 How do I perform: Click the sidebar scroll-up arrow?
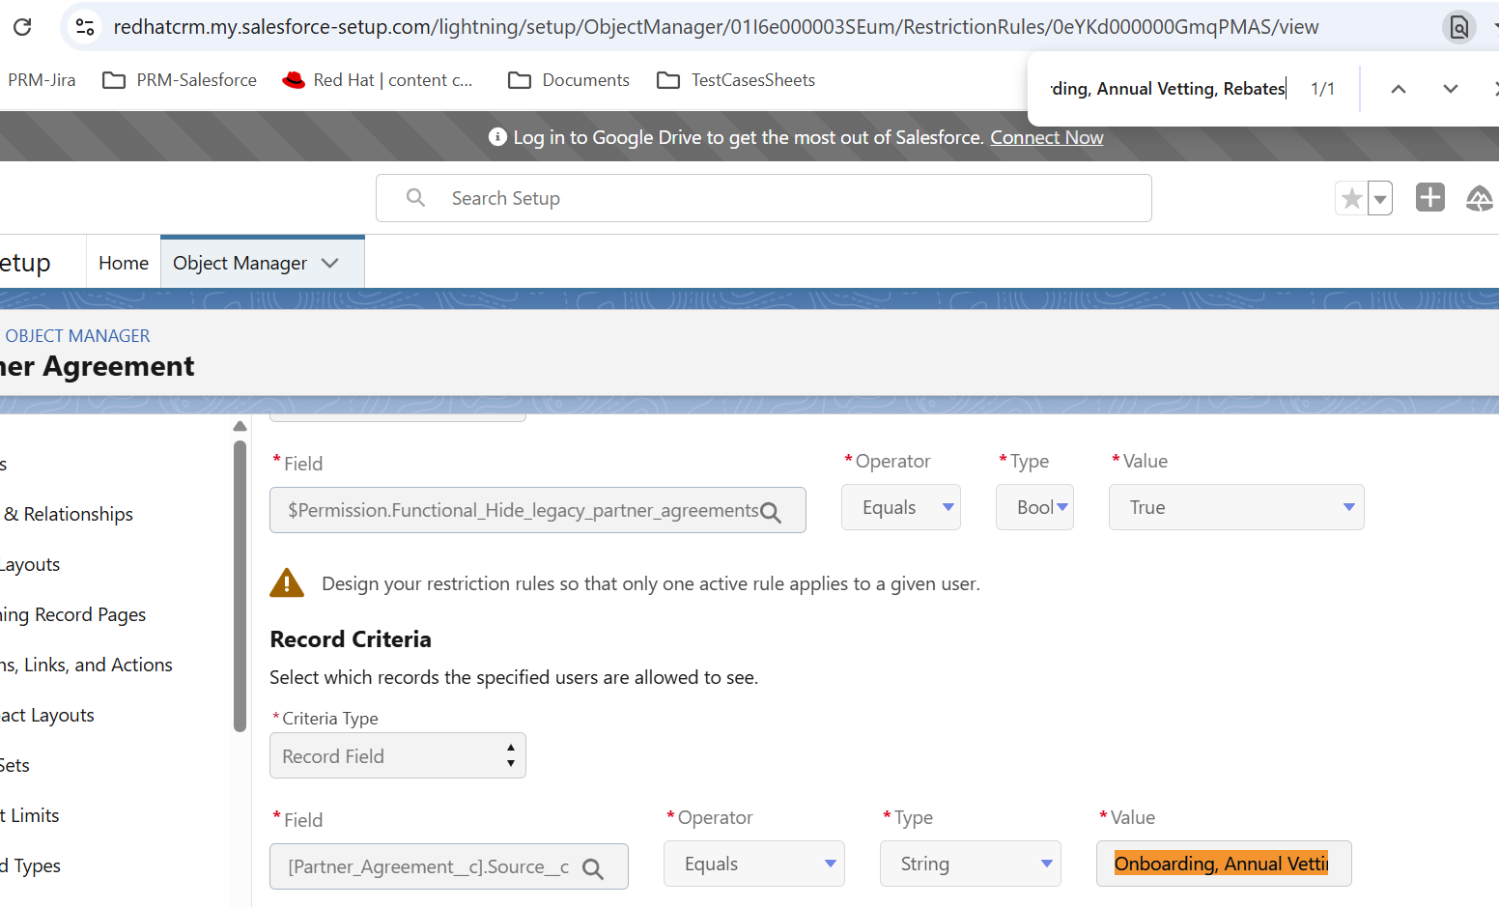(x=240, y=426)
